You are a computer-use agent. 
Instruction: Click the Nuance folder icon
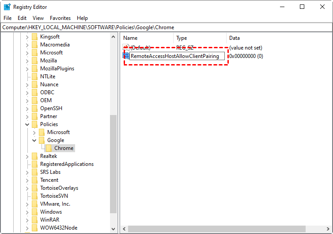(x=34, y=84)
